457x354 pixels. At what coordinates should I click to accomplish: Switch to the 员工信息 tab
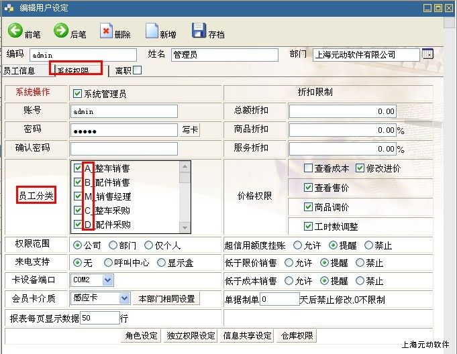pyautogui.click(x=19, y=70)
